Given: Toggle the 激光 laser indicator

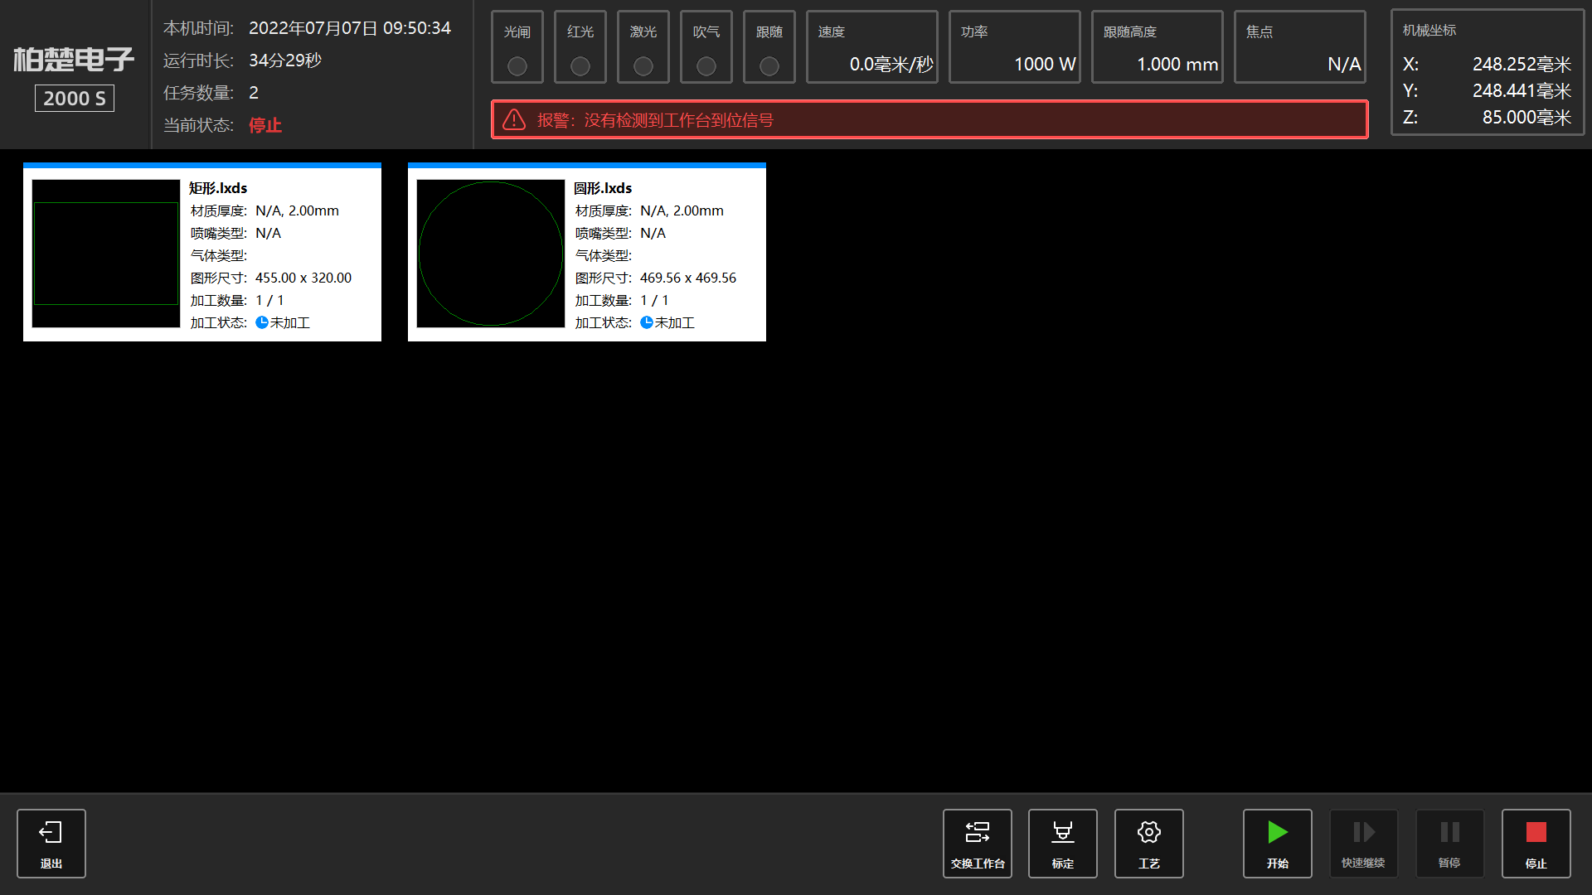Looking at the screenshot, I should coord(643,65).
